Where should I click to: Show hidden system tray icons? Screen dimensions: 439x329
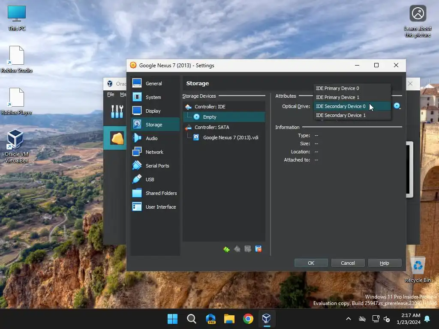[349, 319]
